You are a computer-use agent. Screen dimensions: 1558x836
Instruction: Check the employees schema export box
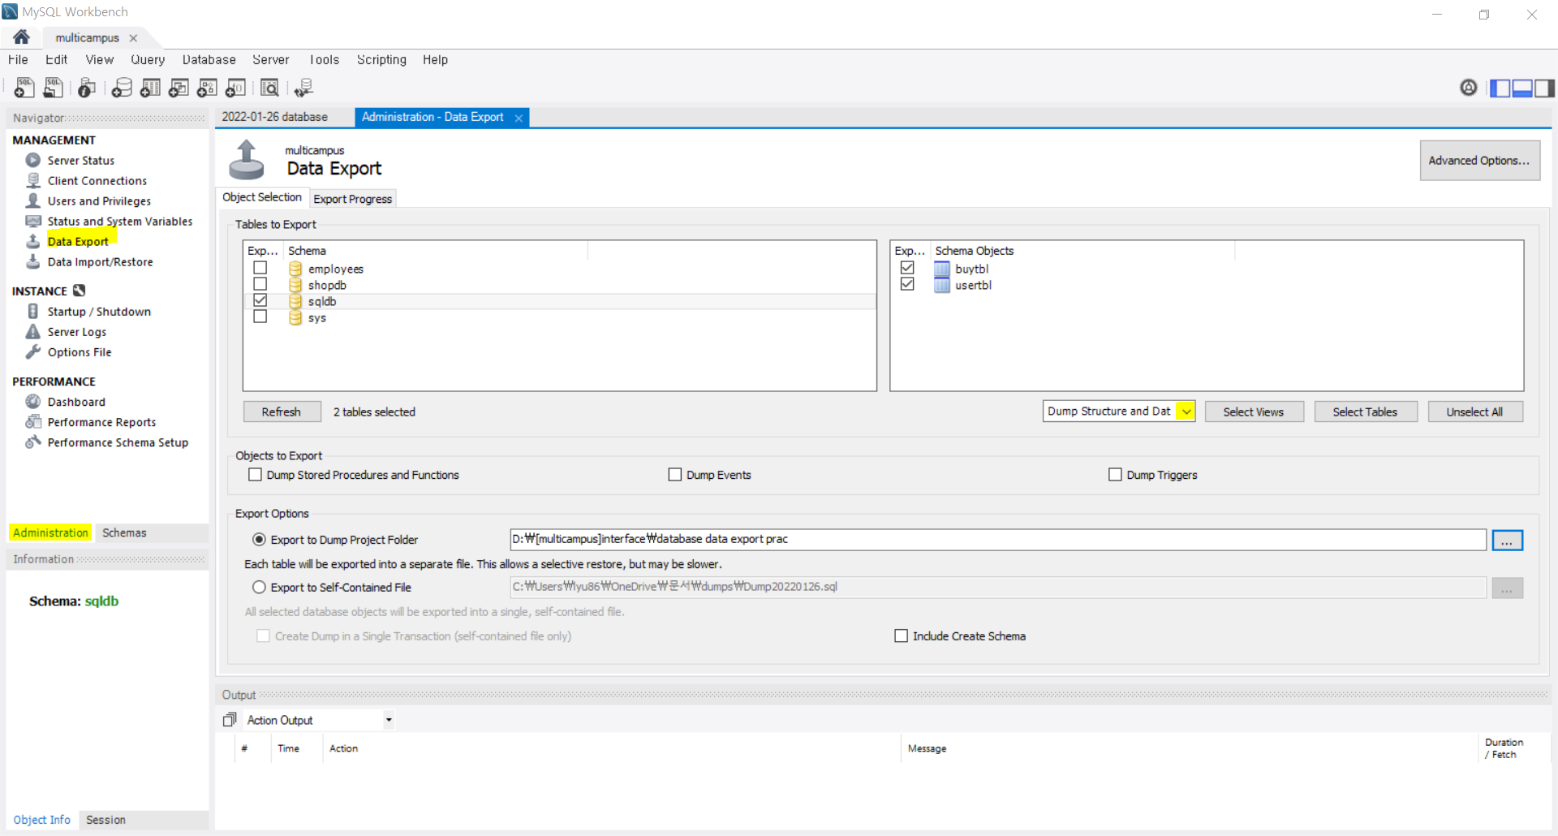[x=260, y=268]
